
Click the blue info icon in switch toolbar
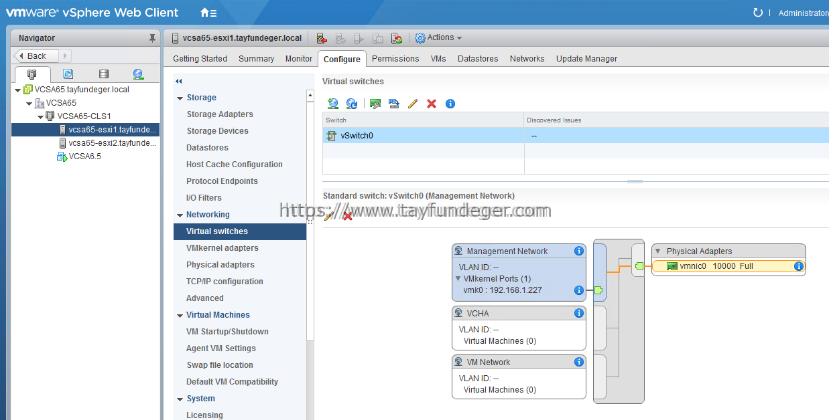click(450, 104)
